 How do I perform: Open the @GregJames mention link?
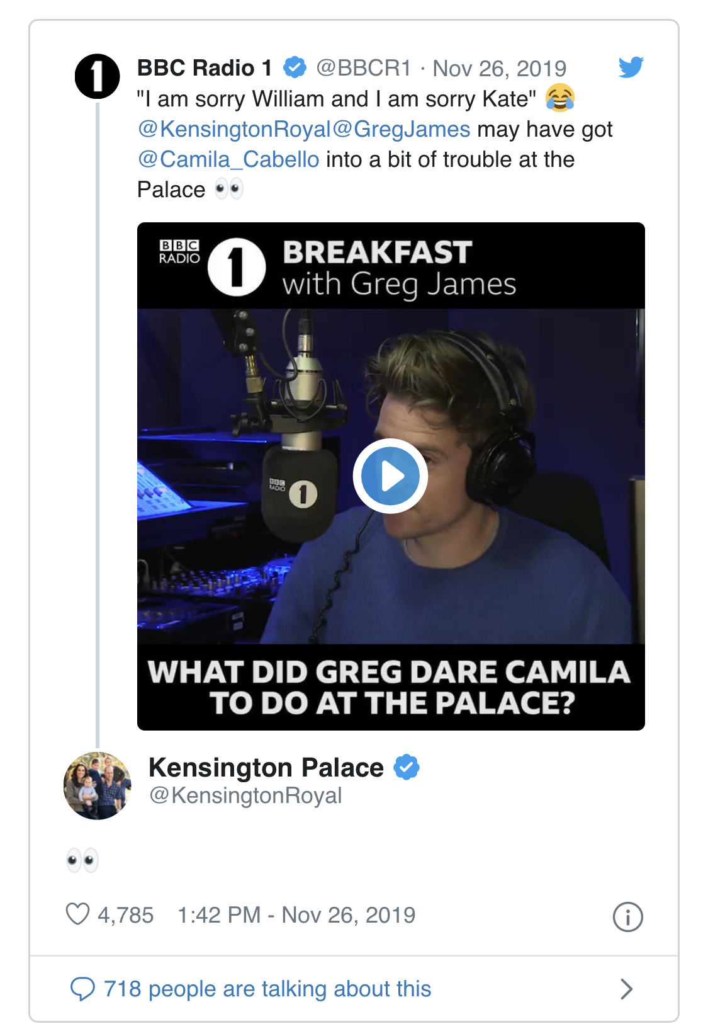click(x=402, y=129)
